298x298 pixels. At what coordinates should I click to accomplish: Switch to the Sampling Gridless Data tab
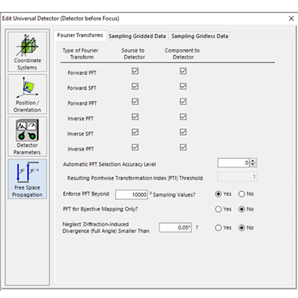point(200,36)
